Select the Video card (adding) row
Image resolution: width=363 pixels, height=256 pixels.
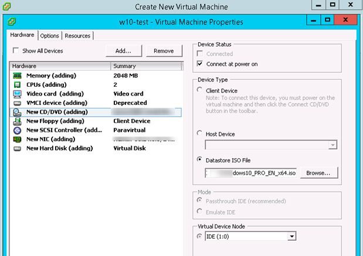pos(96,94)
